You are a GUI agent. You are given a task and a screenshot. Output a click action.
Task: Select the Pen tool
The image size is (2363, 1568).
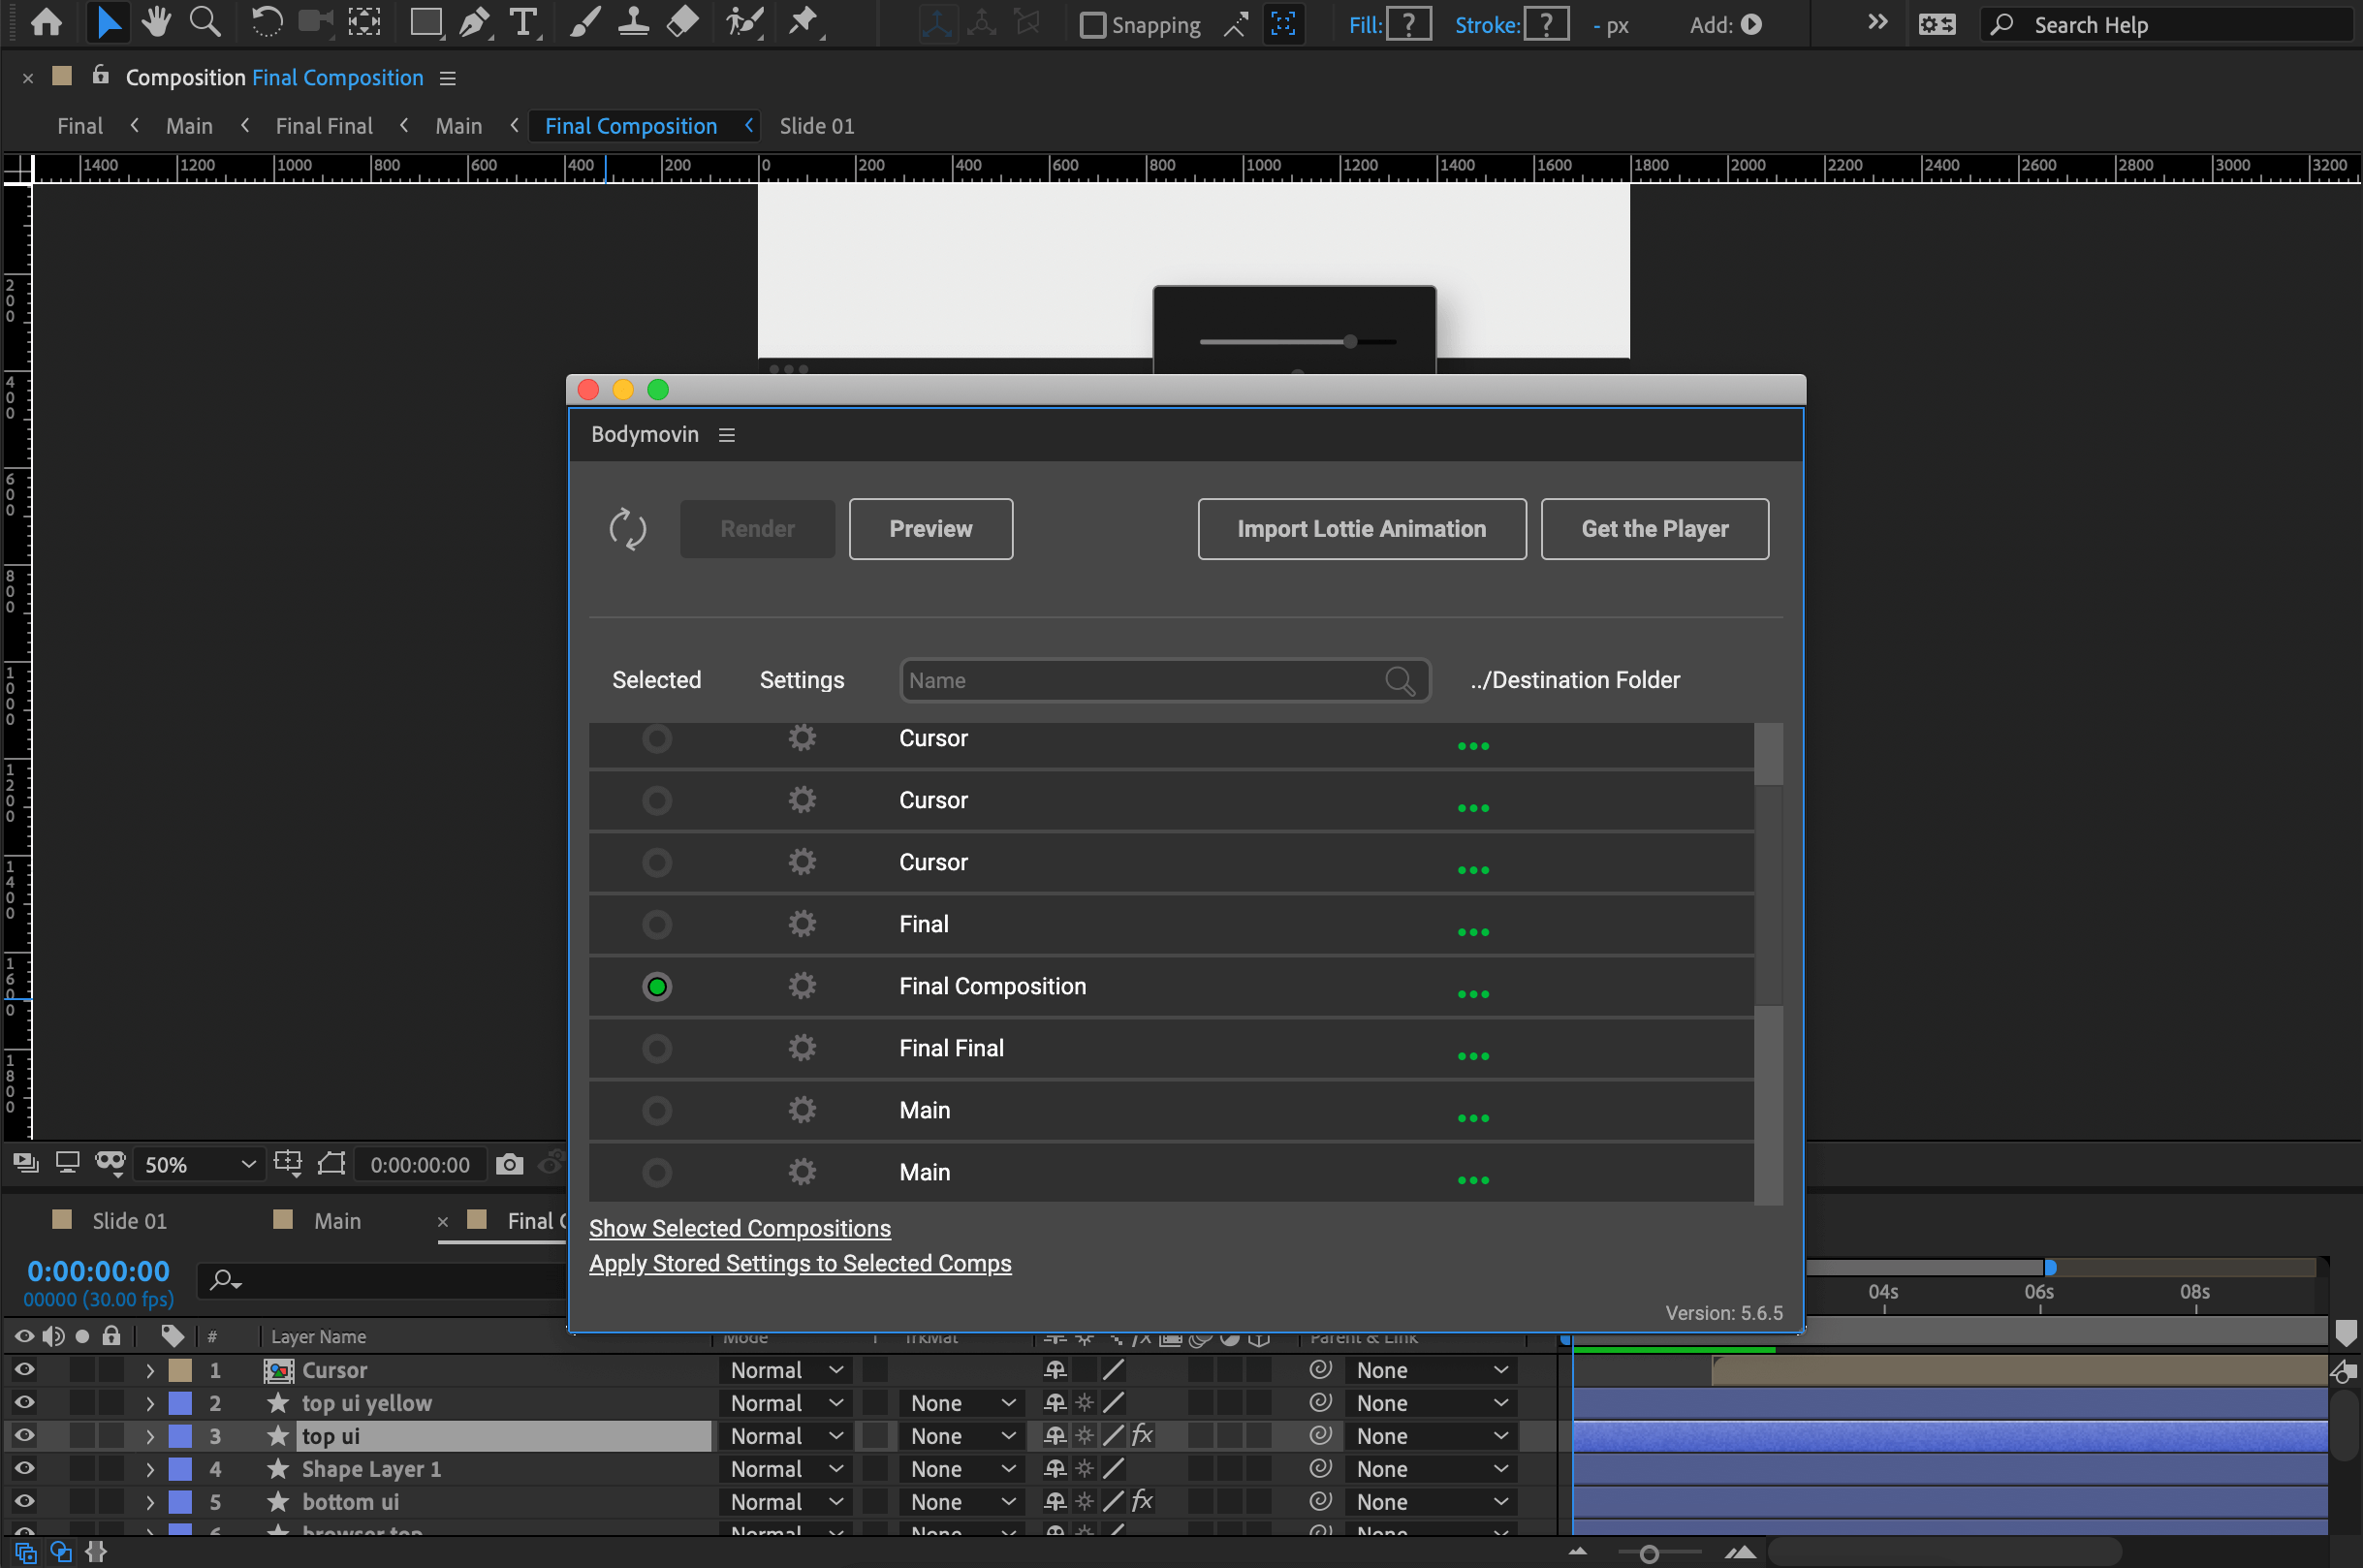click(x=474, y=22)
